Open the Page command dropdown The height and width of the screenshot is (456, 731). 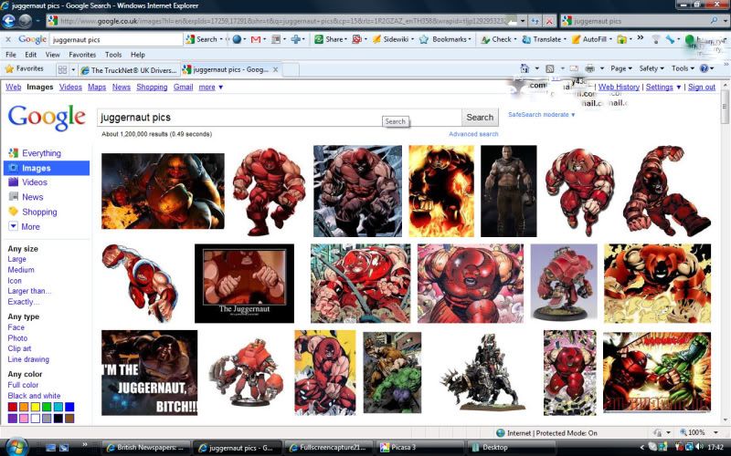(x=621, y=68)
